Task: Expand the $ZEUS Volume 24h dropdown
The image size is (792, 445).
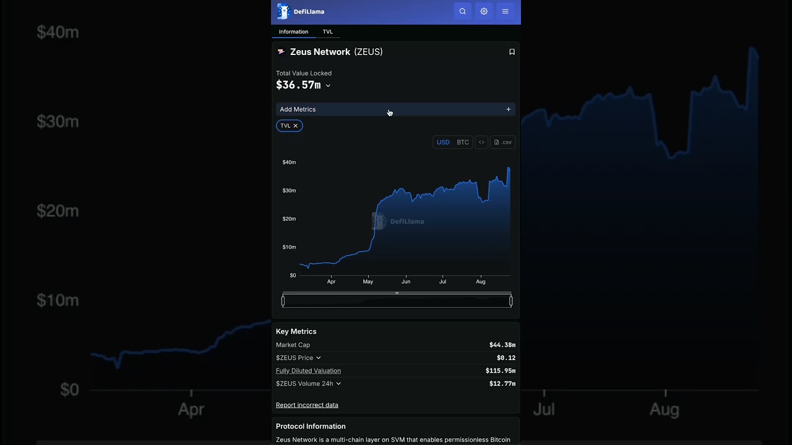Action: point(338,384)
